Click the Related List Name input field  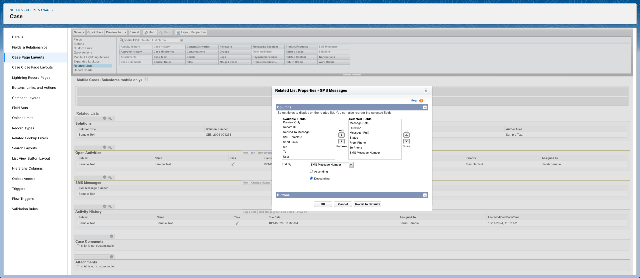click(159, 40)
